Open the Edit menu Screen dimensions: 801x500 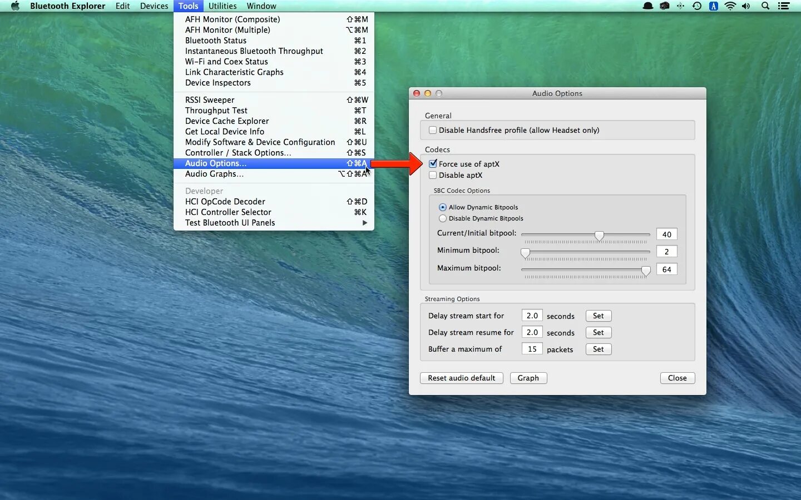122,6
